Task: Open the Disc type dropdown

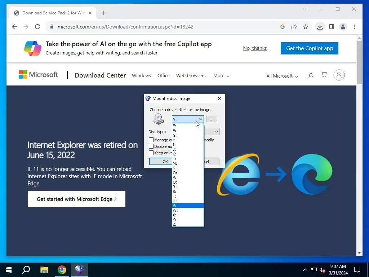Action: 216,131
